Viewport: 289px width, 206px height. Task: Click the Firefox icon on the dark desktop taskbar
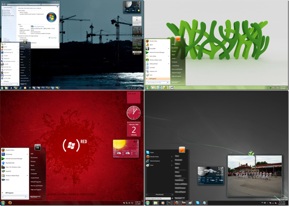click(177, 203)
